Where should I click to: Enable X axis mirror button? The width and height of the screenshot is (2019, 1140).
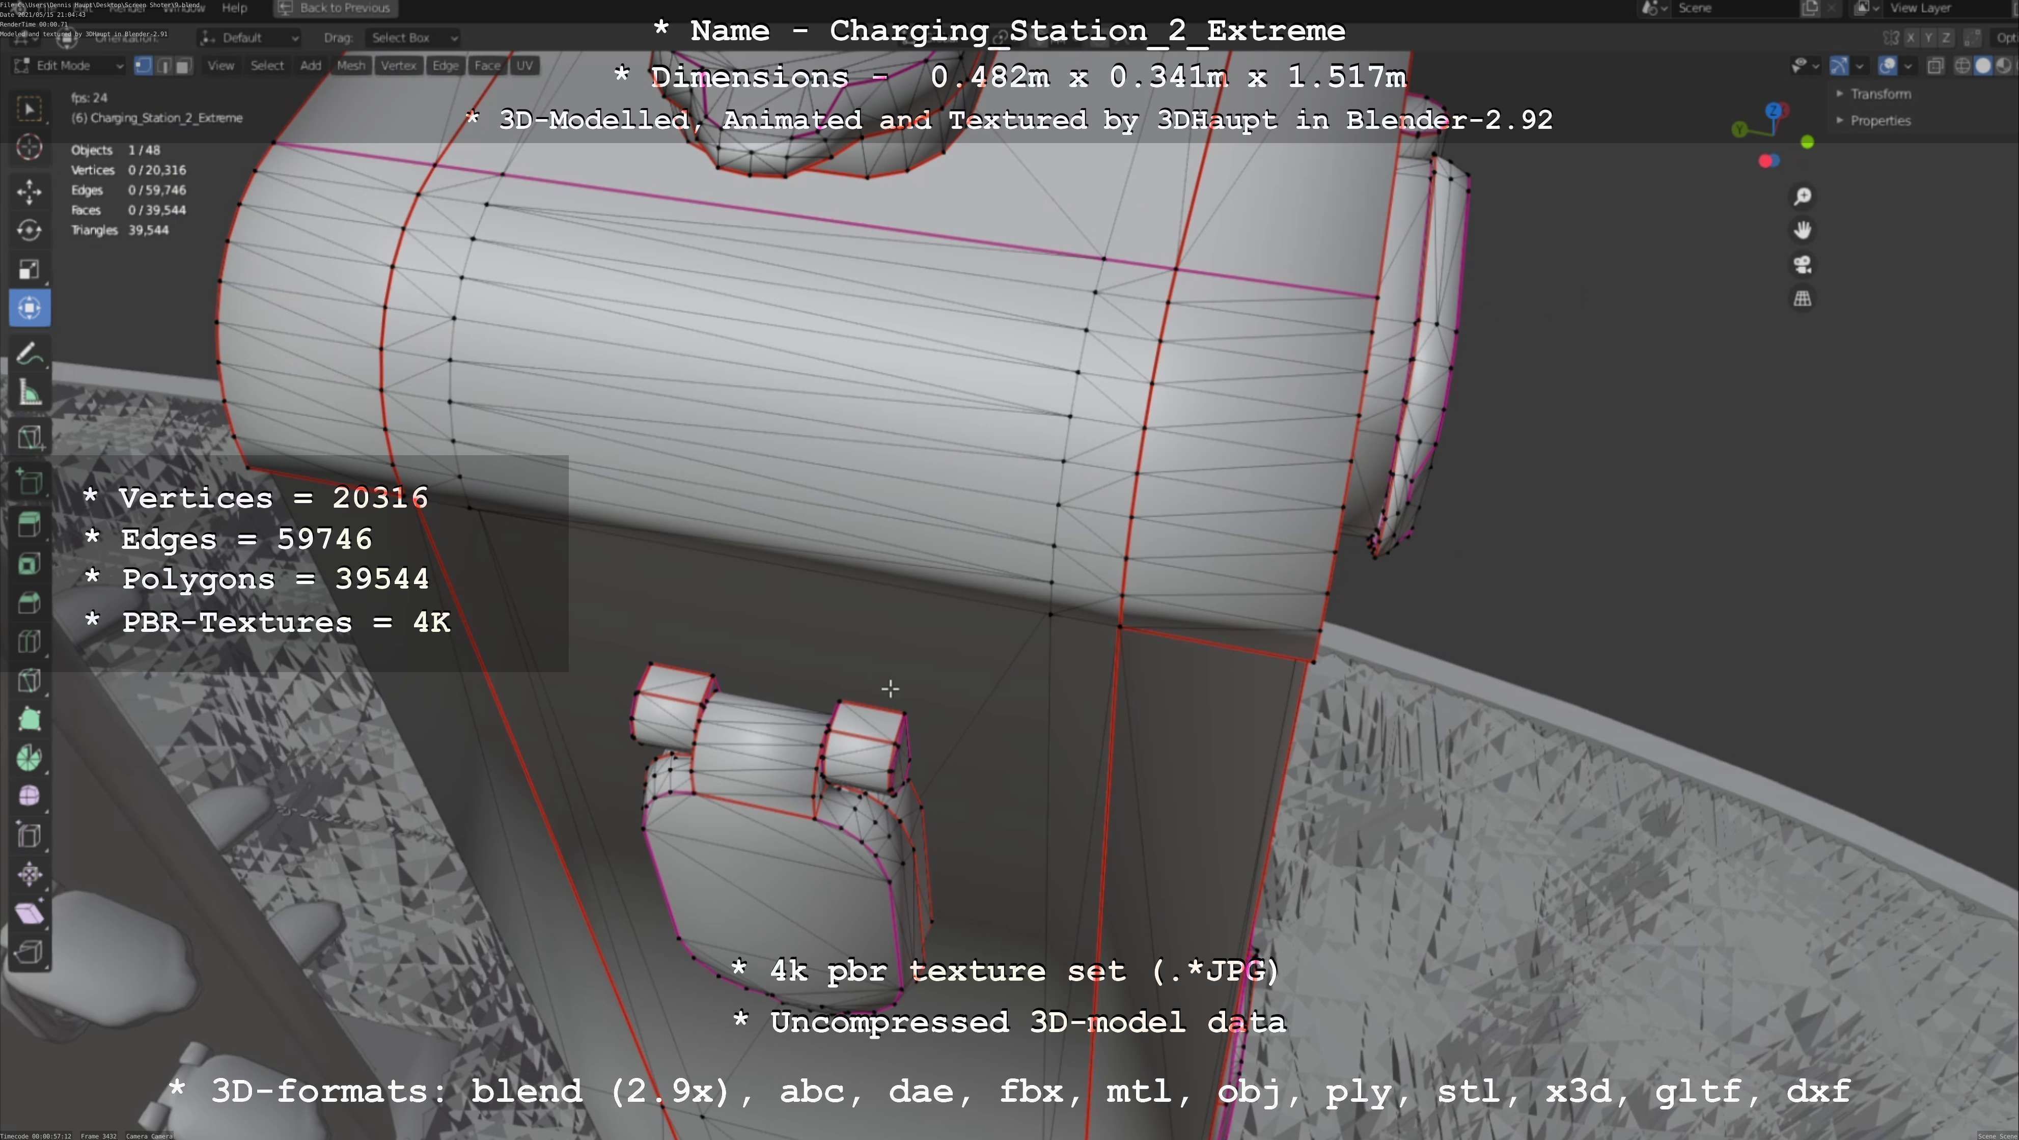pyautogui.click(x=1911, y=38)
